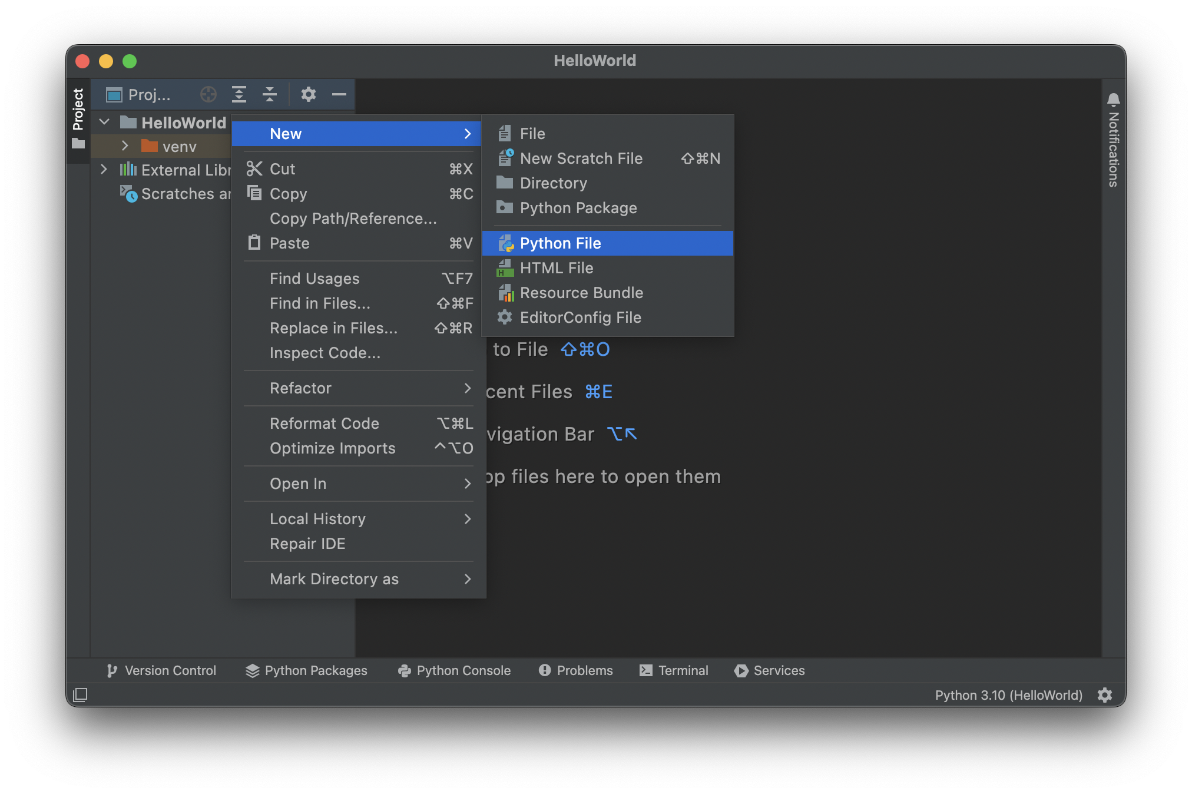Click the Problems tab icon
Viewport: 1192px width, 794px height.
click(x=545, y=670)
